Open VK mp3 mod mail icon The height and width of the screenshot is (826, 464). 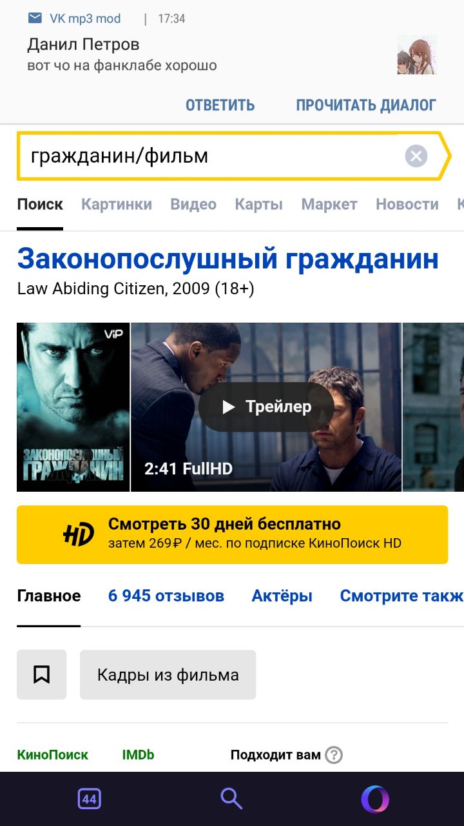coord(35,18)
